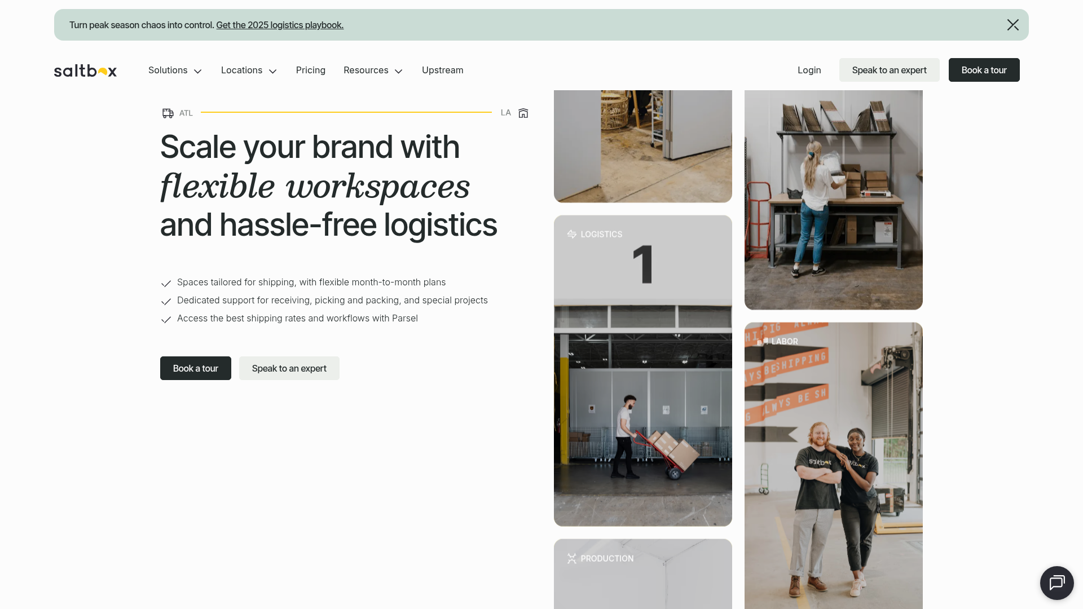Click the Login link in the header
The width and height of the screenshot is (1083, 609).
click(809, 70)
